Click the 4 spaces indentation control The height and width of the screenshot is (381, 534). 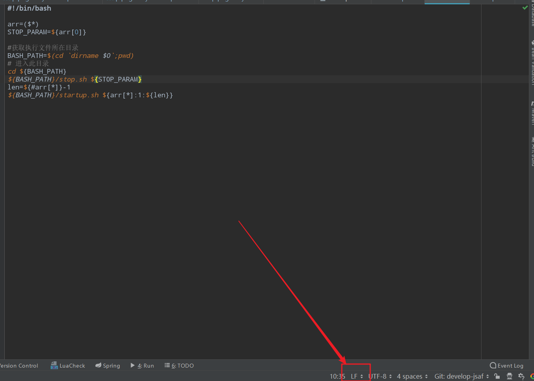(x=410, y=376)
